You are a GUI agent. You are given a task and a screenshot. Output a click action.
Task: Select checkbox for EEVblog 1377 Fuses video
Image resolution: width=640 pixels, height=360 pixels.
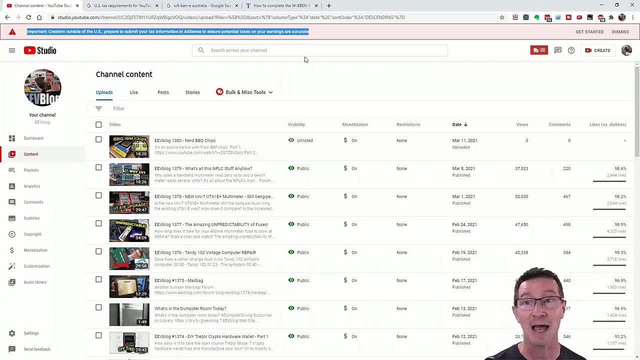(x=98, y=223)
